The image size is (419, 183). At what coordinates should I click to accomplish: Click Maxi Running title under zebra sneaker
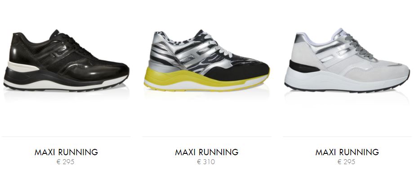(x=207, y=152)
